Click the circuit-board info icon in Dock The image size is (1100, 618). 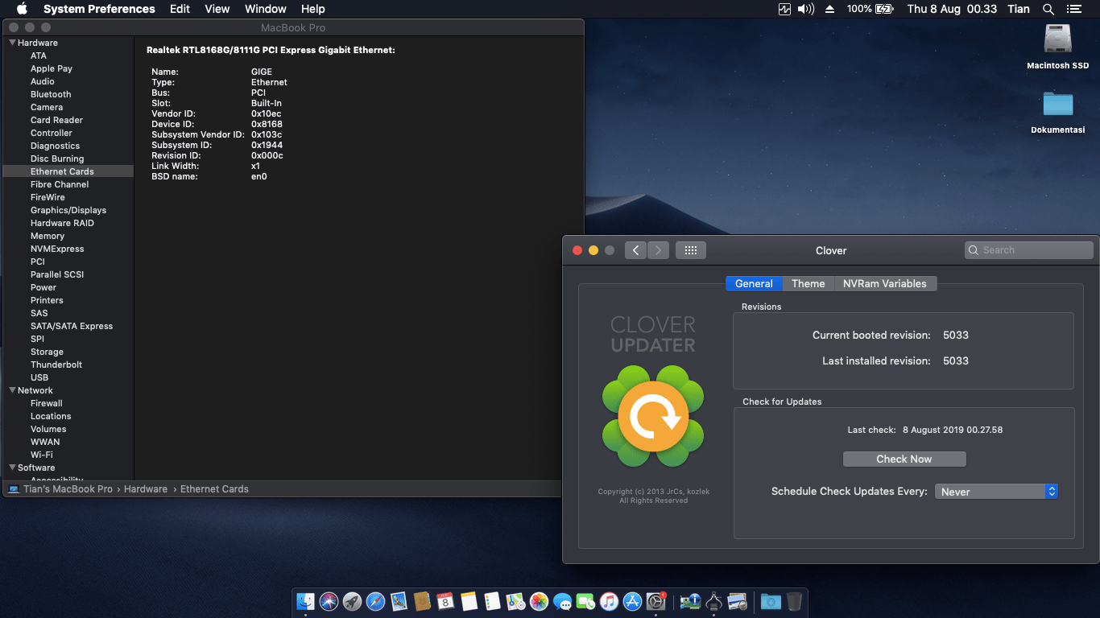690,601
